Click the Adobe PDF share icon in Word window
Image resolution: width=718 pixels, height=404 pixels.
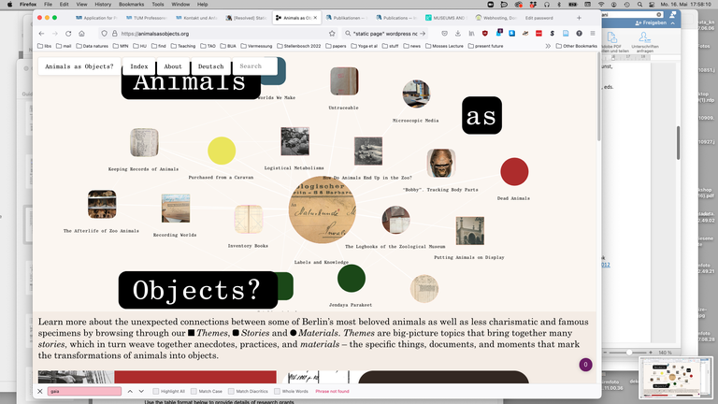pos(611,37)
